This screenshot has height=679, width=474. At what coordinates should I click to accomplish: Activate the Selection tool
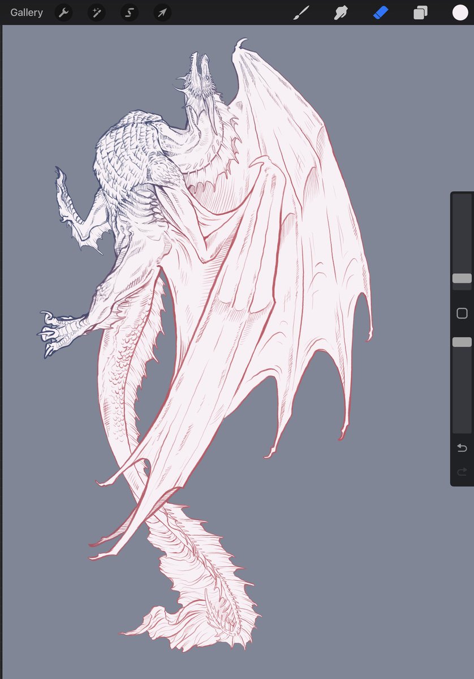tap(130, 12)
